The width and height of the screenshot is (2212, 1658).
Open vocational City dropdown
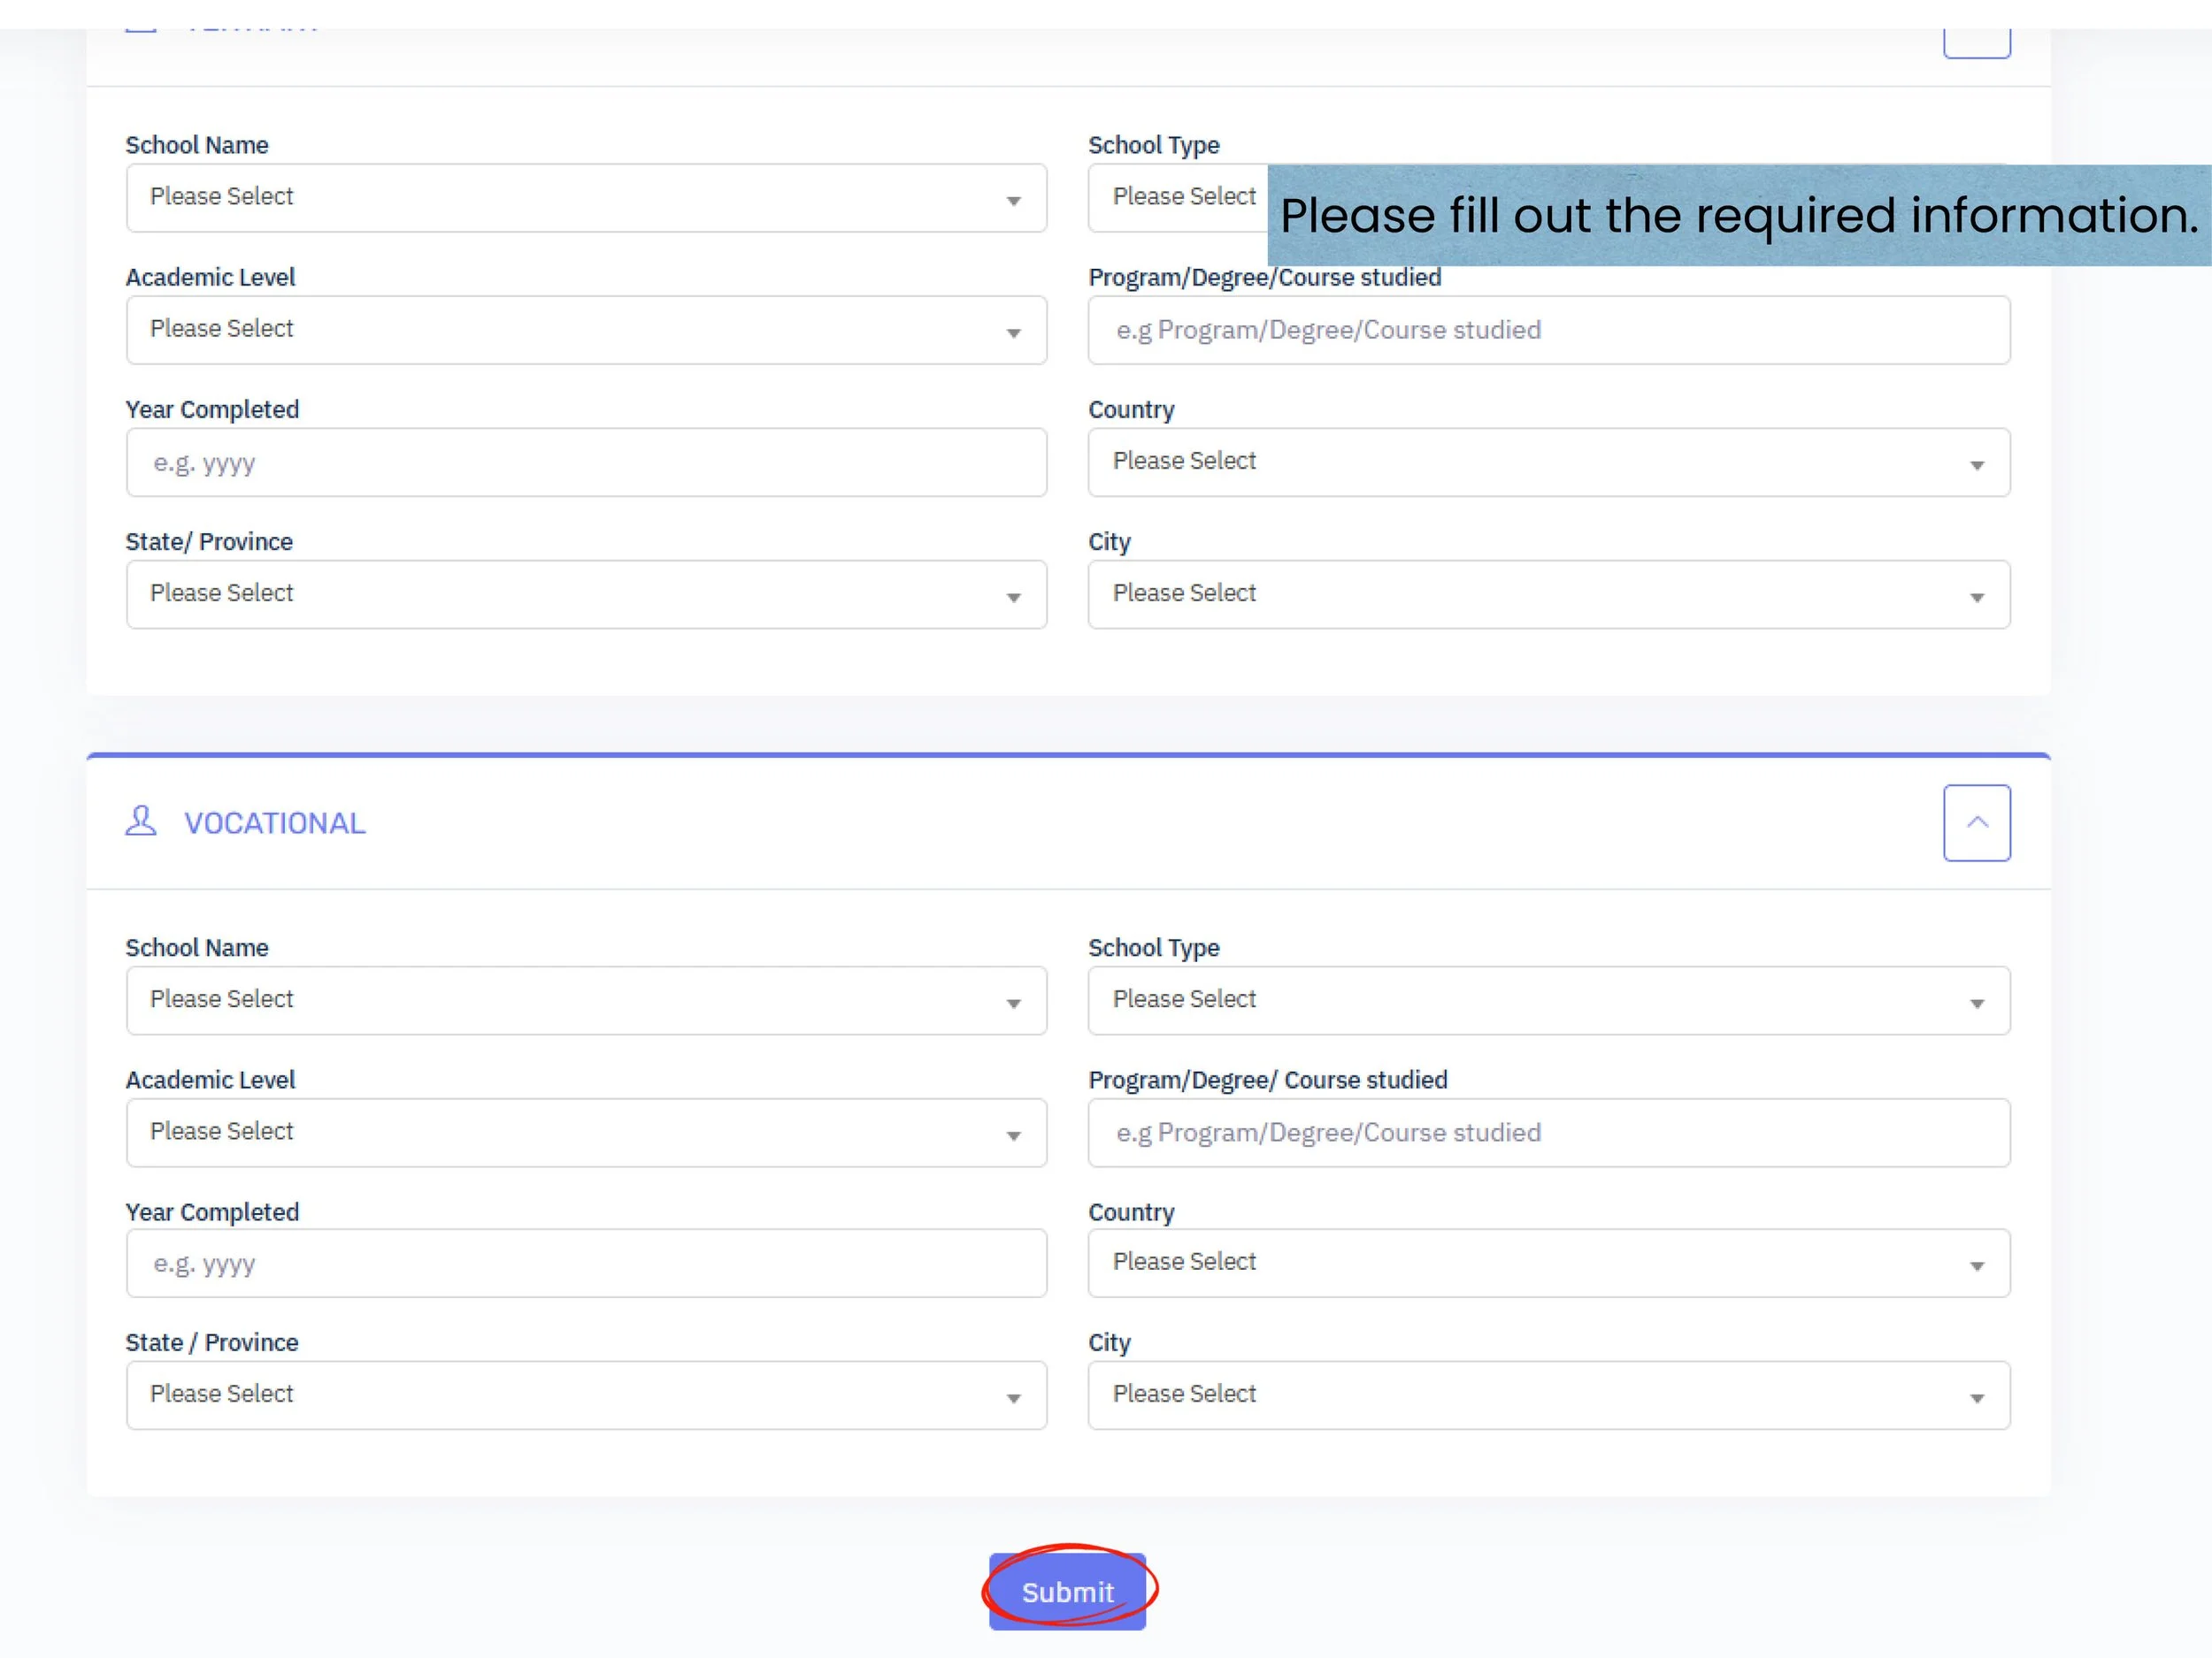pyautogui.click(x=1548, y=1395)
